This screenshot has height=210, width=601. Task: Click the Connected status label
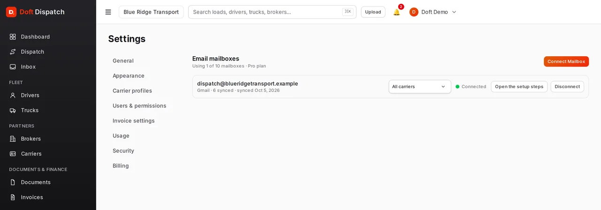[x=474, y=87]
